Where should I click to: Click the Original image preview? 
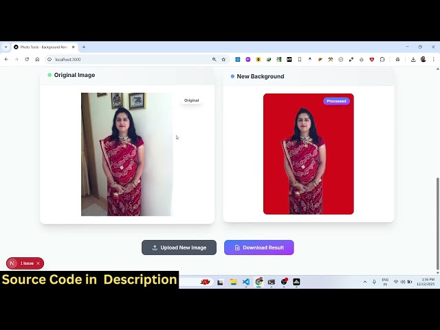point(126,154)
